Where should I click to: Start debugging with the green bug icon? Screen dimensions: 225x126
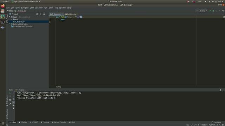pos(213,11)
